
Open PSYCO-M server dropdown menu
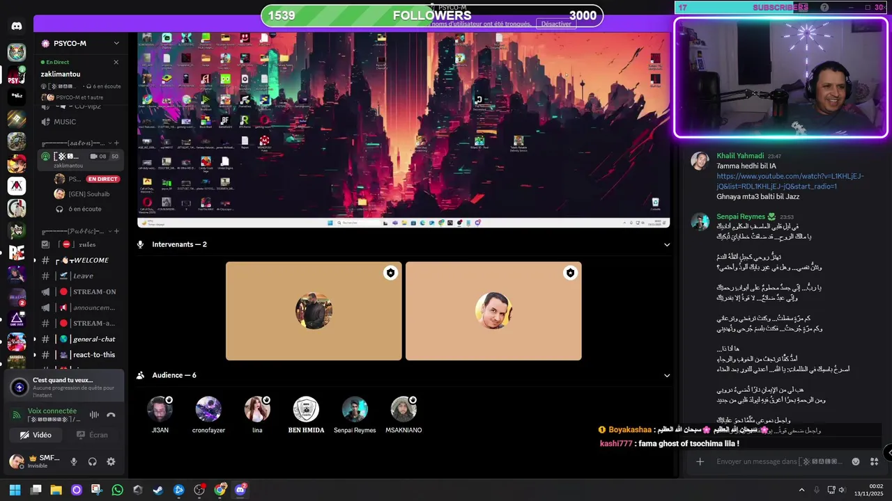point(116,43)
